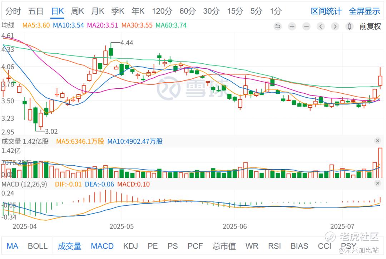Close the MACD indicator panel

pos(377,183)
